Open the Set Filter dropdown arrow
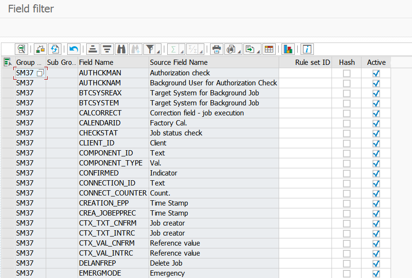The height and width of the screenshot is (278, 412). click(x=158, y=51)
